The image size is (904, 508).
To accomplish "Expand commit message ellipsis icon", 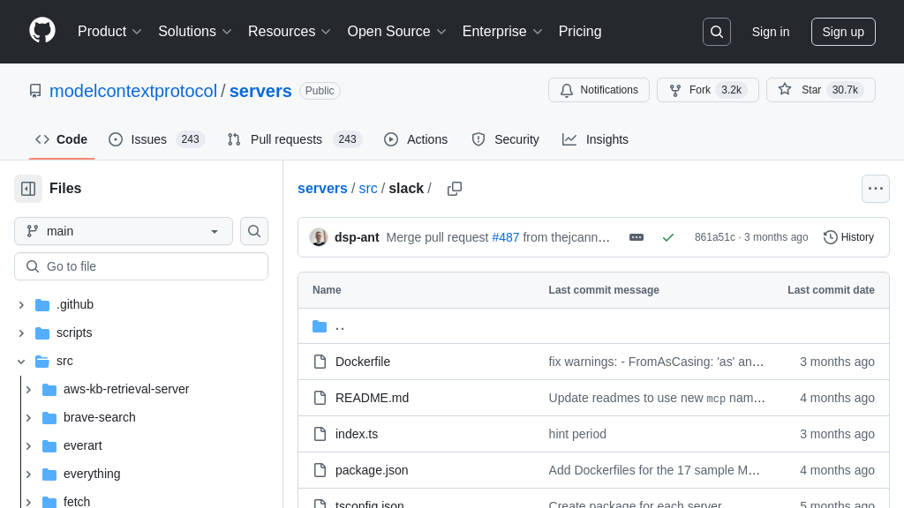I will 636,237.
